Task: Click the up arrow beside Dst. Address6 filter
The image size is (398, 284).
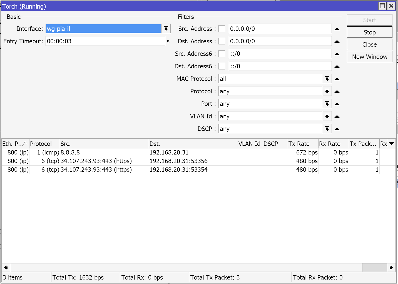Action: 337,66
